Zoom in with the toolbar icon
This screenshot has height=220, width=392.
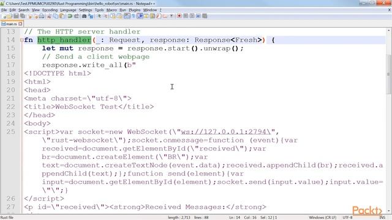[x=99, y=16]
